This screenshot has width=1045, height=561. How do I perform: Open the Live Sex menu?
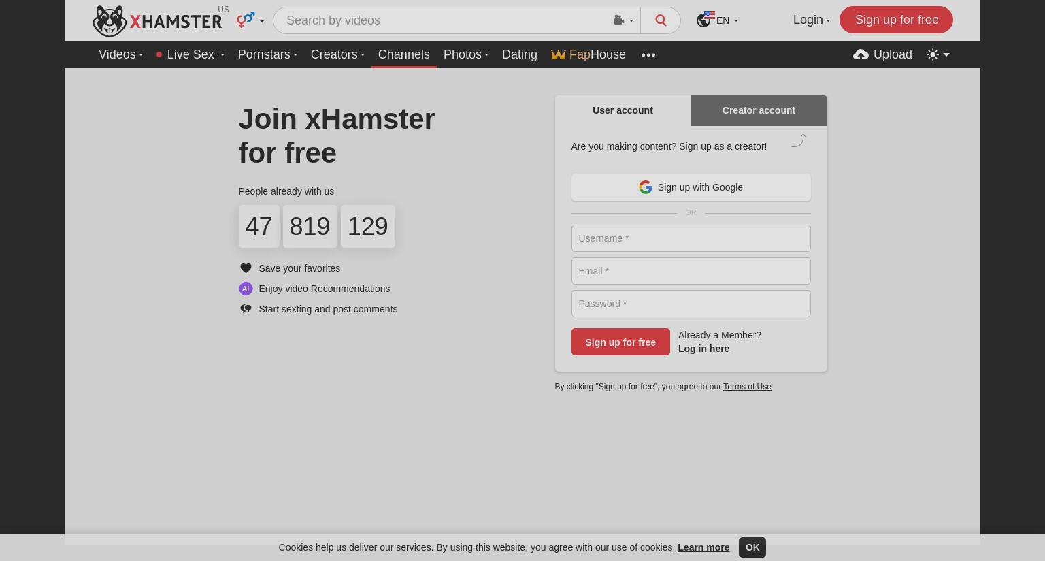[190, 54]
